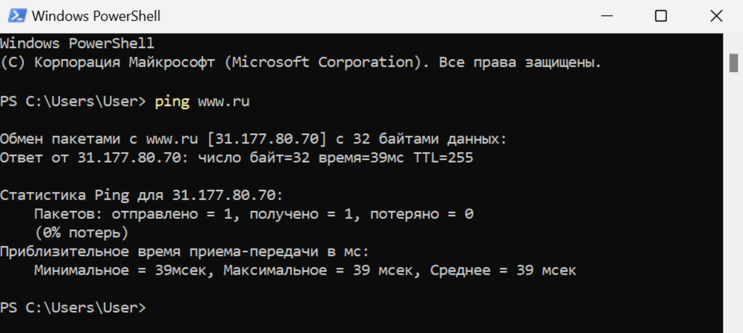Viewport: 743px width, 333px height.
Task: Click the TTL=255 text
Action: coord(443,157)
